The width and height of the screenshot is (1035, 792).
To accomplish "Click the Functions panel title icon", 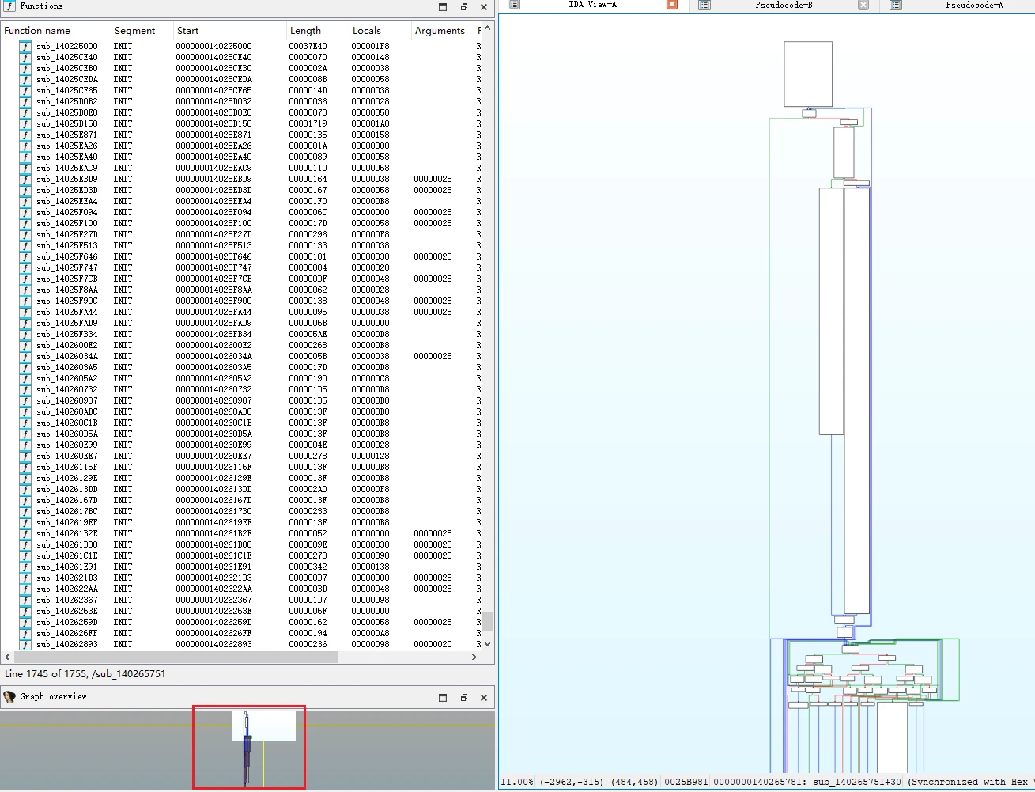I will pyautogui.click(x=9, y=6).
